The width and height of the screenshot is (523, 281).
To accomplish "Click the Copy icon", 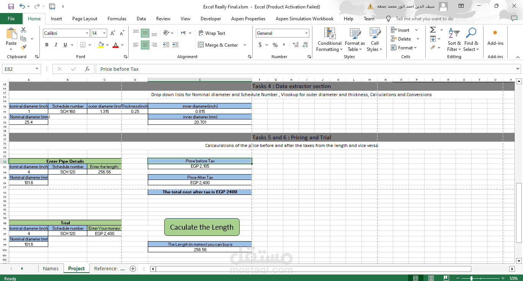I will [x=23, y=39].
